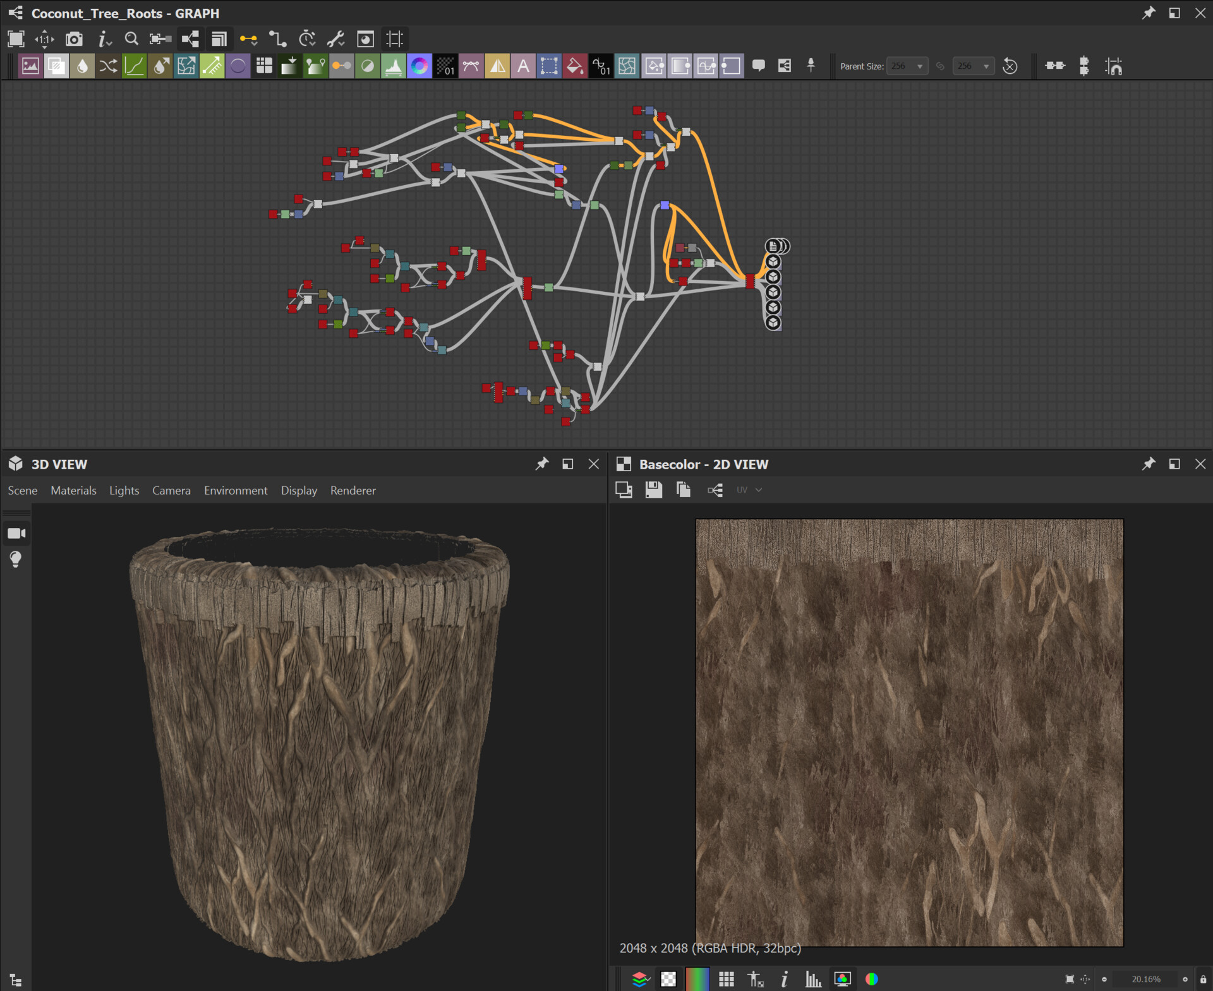Toggle the zoom lock at bottom right
Image resolution: width=1213 pixels, height=991 pixels.
[x=1203, y=979]
